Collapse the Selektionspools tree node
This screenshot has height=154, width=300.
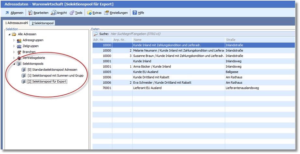[x=14, y=64]
